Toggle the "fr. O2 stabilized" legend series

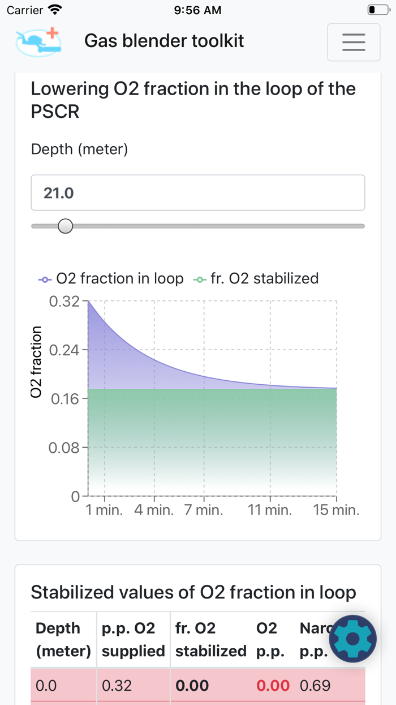[x=256, y=279]
